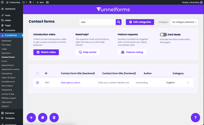This screenshot has height=125, width=204.
Task: Click the magnifier search button
Action: coord(119,22)
